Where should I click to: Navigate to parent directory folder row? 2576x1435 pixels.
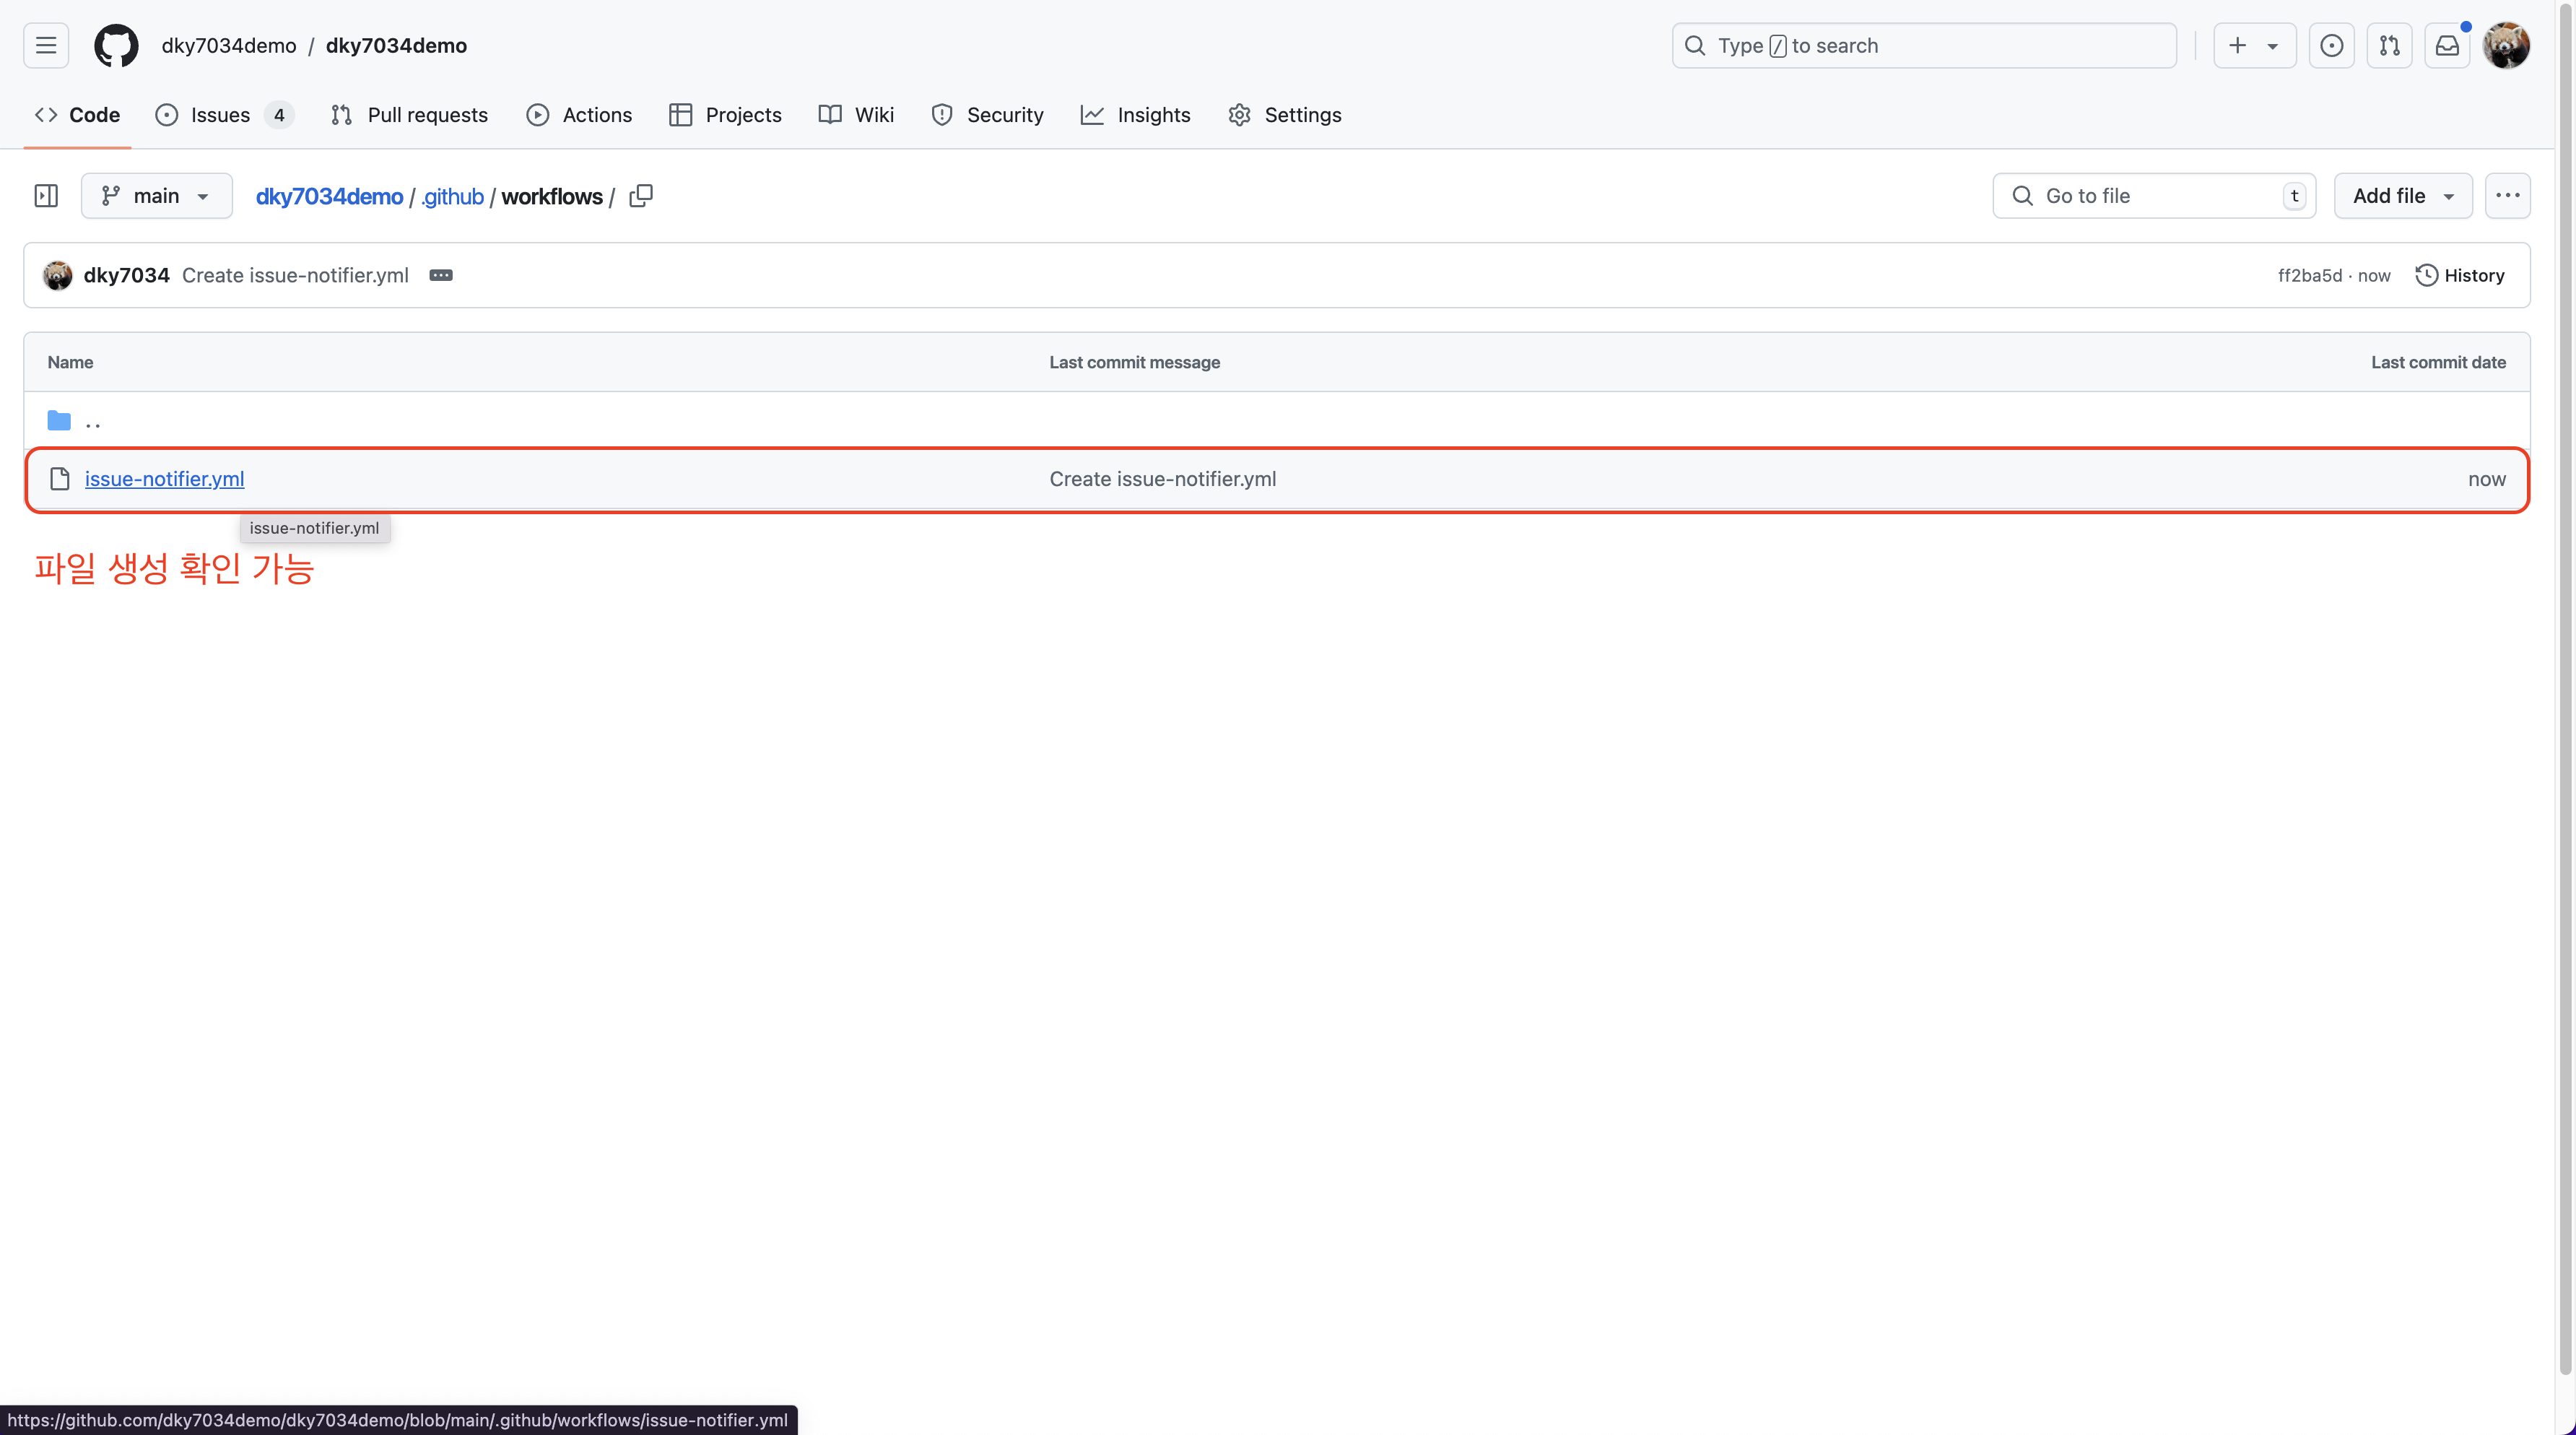coord(92,421)
